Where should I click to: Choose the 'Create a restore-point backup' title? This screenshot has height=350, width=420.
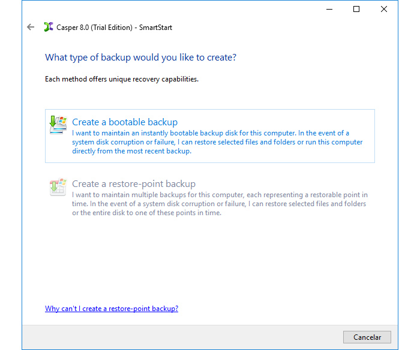click(134, 184)
